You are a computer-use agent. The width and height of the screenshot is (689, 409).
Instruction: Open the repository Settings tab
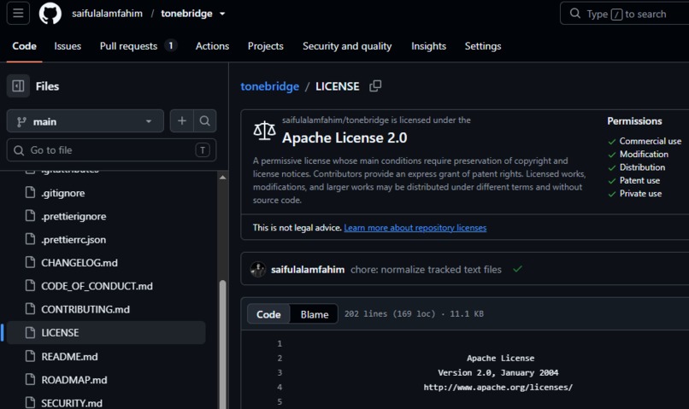[483, 46]
